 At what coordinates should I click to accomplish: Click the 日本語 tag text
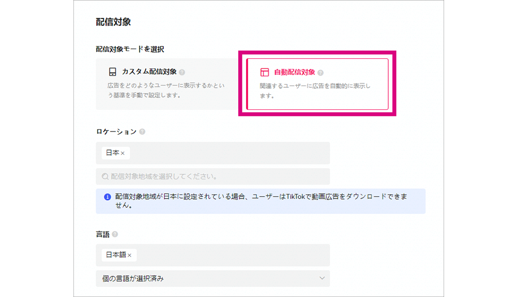coord(116,255)
